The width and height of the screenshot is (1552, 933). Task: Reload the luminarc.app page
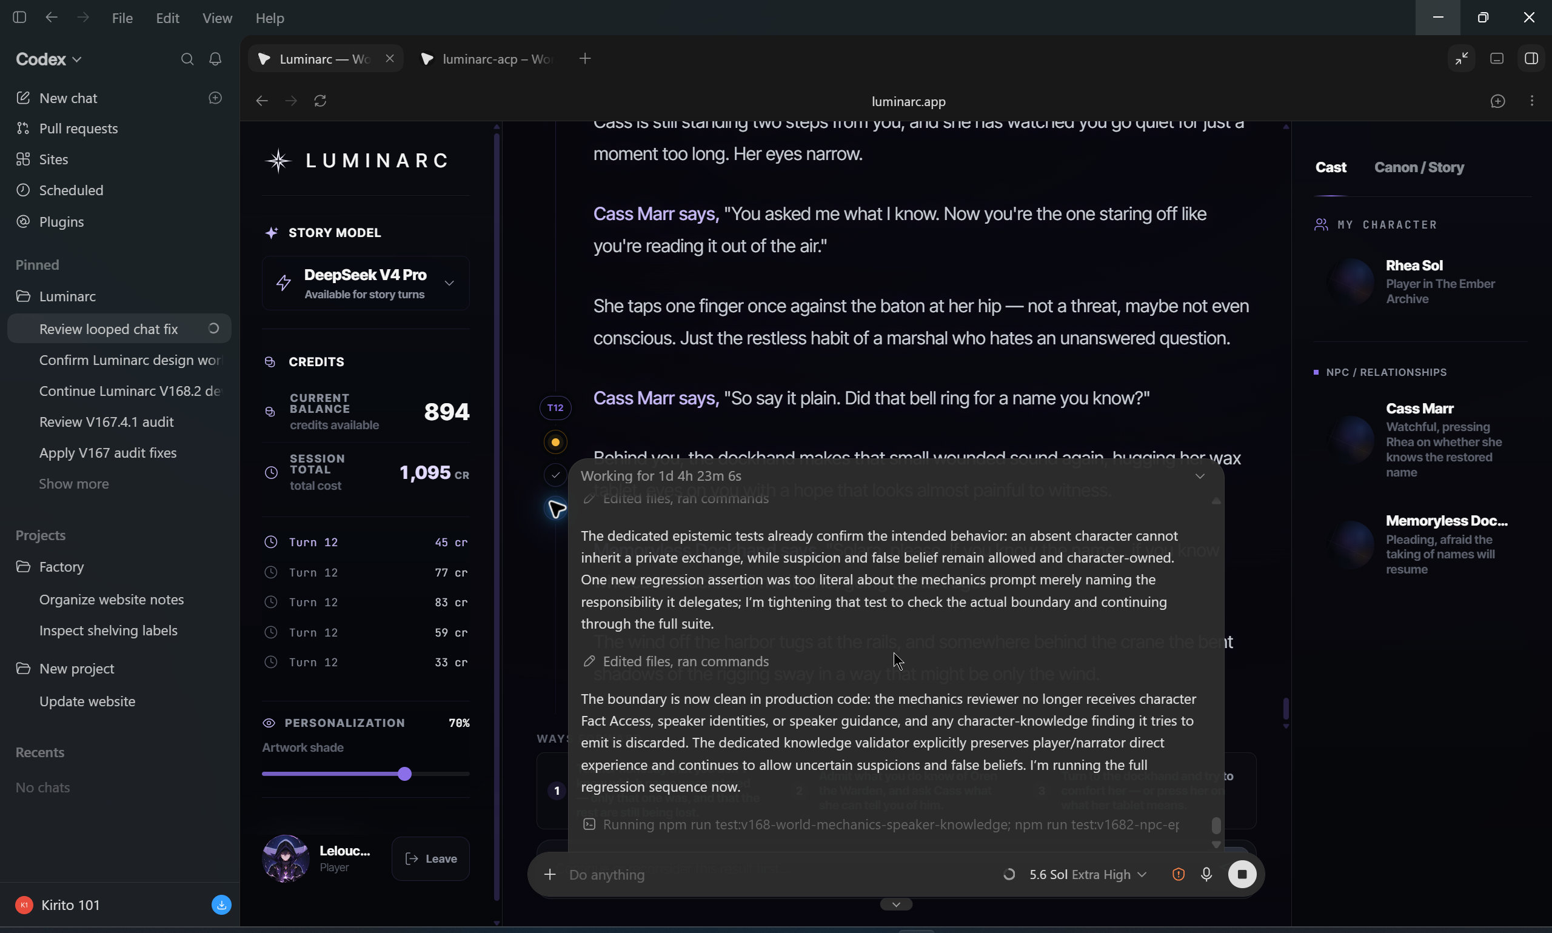click(x=320, y=101)
